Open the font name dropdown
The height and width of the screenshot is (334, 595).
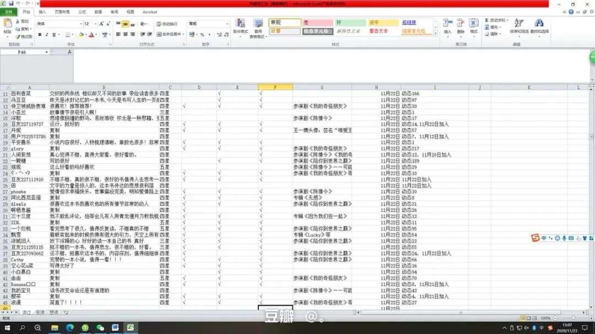[x=81, y=24]
